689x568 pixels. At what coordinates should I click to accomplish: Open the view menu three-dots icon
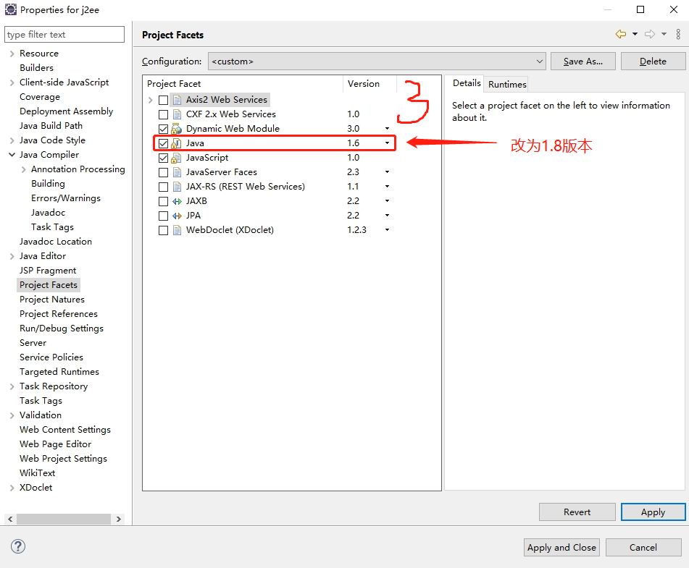(x=678, y=34)
